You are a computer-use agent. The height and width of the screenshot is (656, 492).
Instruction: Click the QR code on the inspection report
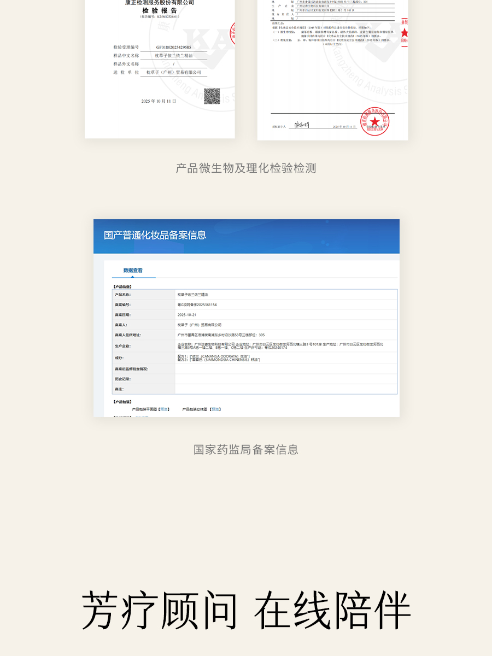(x=212, y=96)
